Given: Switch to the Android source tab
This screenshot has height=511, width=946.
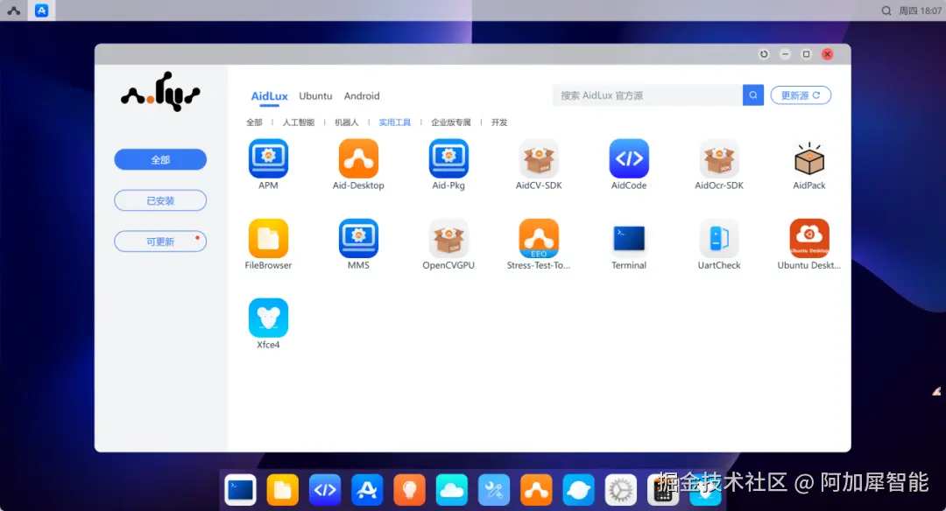Looking at the screenshot, I should [x=362, y=96].
